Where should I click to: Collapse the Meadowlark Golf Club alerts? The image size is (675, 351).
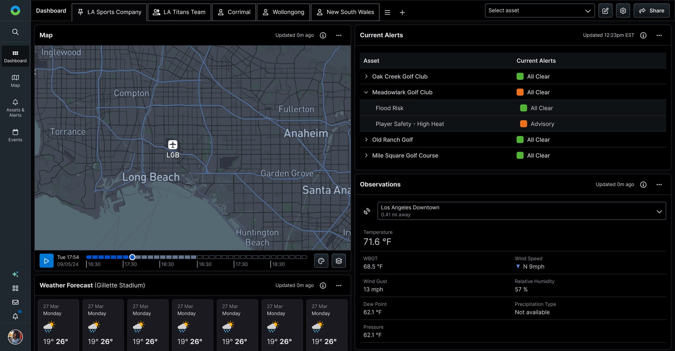366,92
